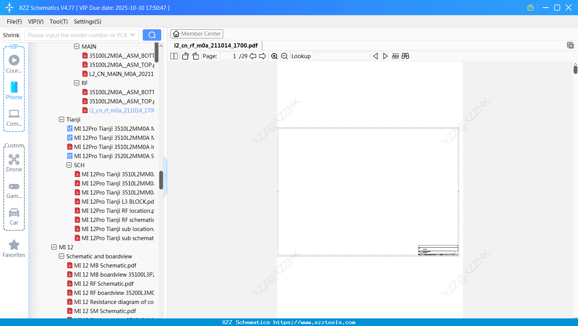
Task: Open MI 12 MB boardview file
Action: [x=110, y=274]
